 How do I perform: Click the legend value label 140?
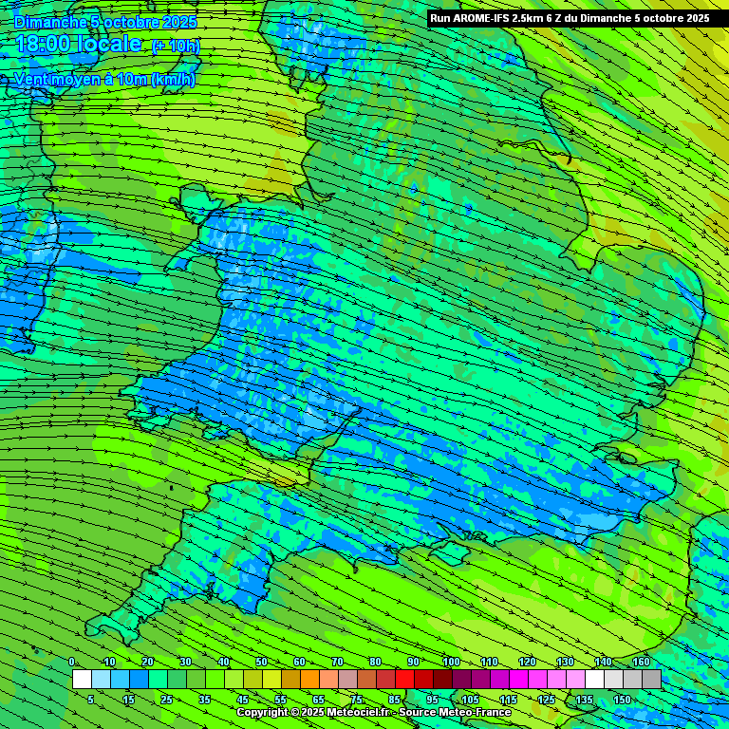pyautogui.click(x=603, y=662)
